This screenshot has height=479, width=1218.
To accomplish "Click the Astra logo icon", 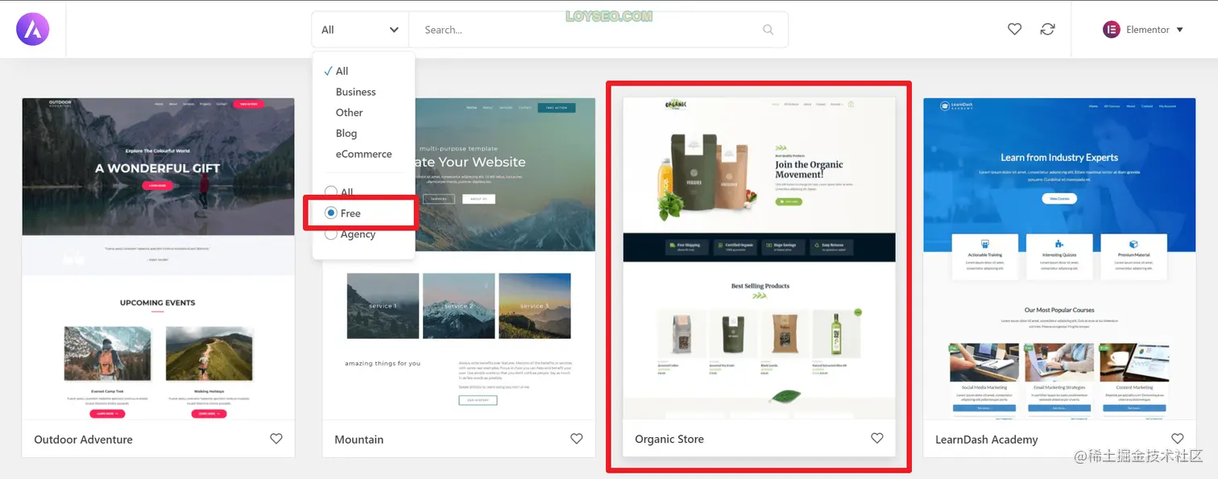I will point(33,29).
